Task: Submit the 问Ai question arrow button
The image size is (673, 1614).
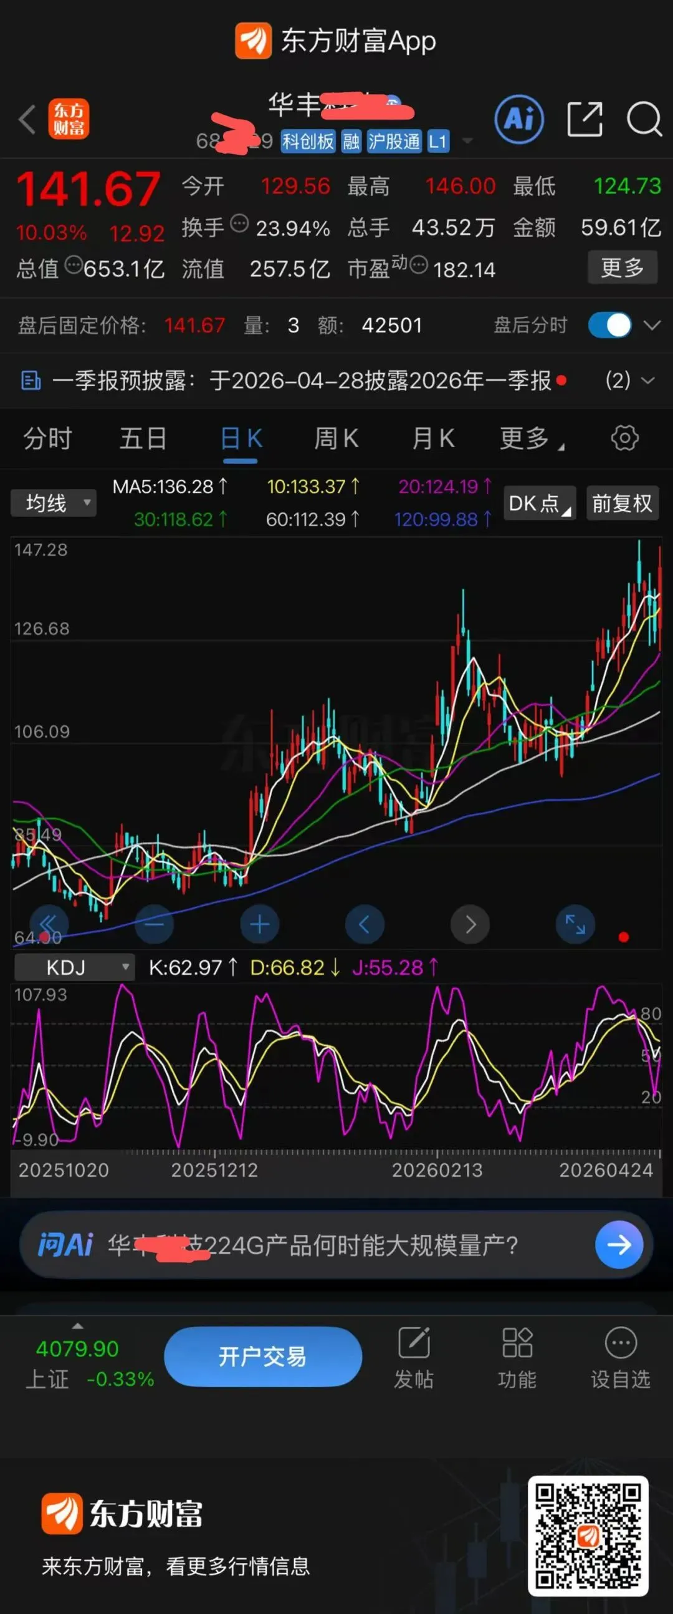Action: pos(619,1244)
